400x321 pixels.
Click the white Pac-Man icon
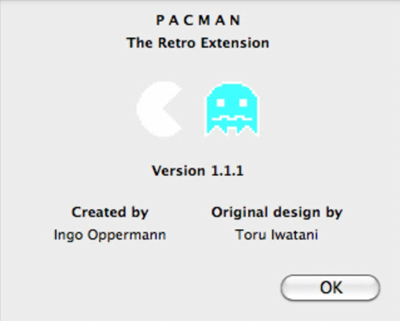click(x=157, y=109)
